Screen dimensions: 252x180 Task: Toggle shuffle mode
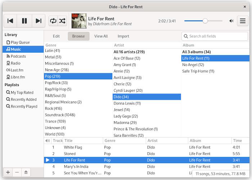pyautogui.click(x=62, y=21)
